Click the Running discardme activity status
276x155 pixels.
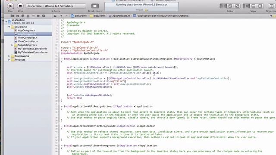click(141, 5)
